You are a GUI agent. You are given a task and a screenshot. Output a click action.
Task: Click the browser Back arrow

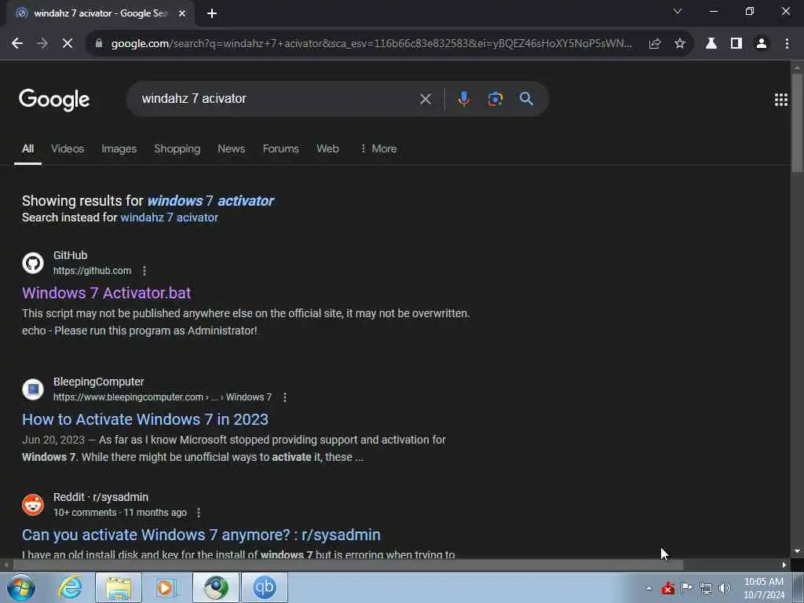coord(17,44)
